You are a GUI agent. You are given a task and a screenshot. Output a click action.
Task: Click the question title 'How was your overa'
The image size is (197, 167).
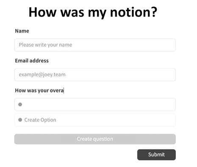click(x=39, y=91)
